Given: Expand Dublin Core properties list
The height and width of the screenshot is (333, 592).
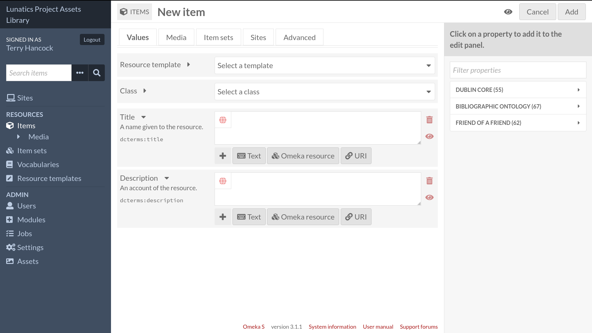Looking at the screenshot, I should pyautogui.click(x=518, y=90).
